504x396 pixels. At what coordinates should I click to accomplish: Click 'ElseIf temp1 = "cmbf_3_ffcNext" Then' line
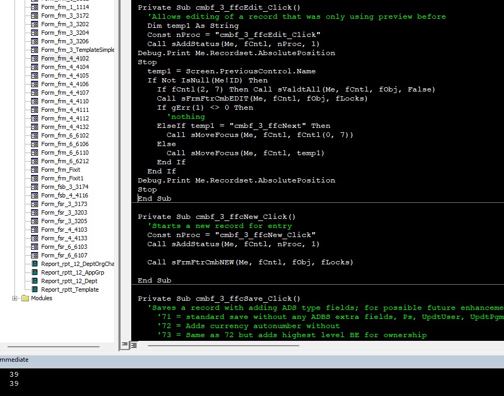[244, 126]
